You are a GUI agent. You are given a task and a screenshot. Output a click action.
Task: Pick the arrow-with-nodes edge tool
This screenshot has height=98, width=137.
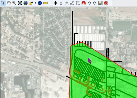point(72,3)
